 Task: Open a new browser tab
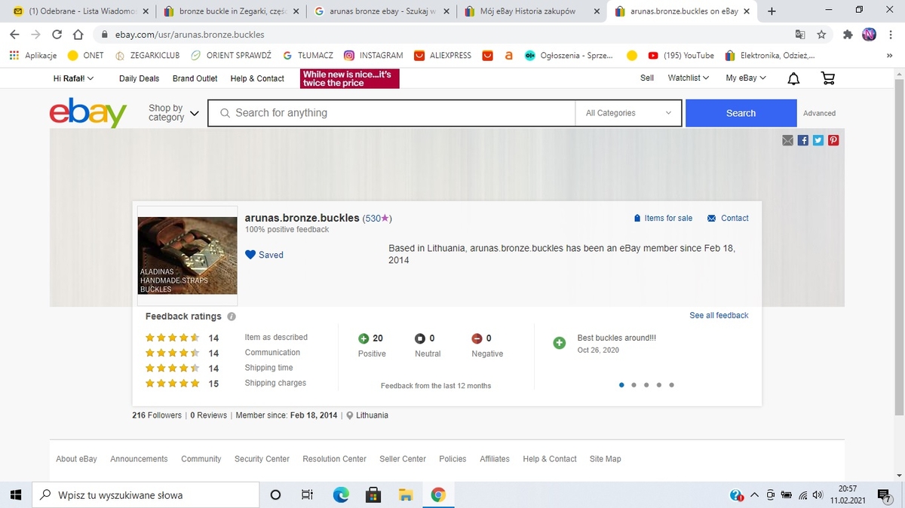tap(772, 11)
